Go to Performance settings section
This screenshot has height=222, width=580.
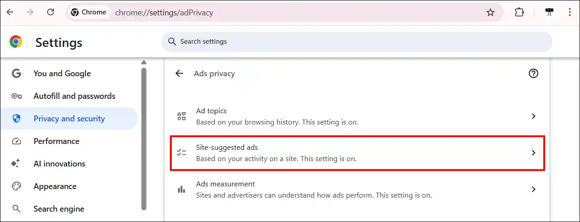pyautogui.click(x=56, y=141)
